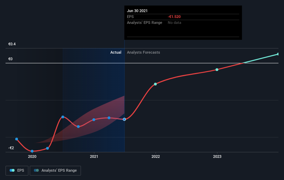Viewport: 284px width, 180px height.
Task: Click the €0 y-axis label
Action: [x=10, y=59]
